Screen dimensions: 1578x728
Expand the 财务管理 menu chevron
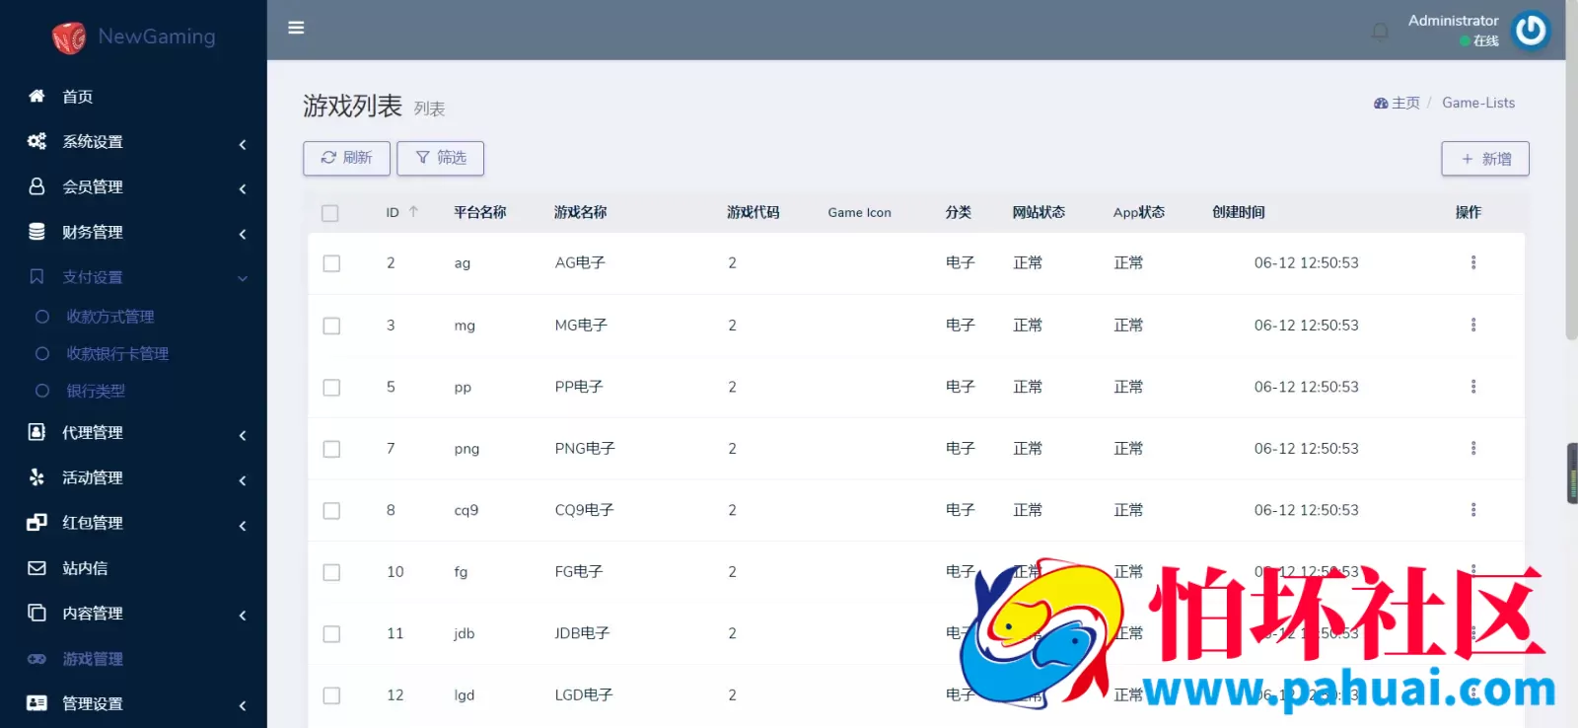tap(243, 234)
